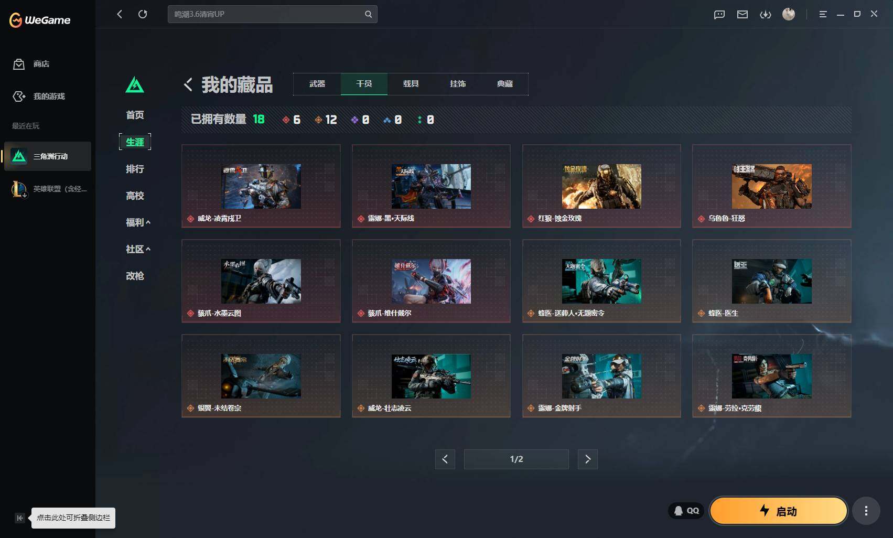The height and width of the screenshot is (538, 893).
Task: Switch to the 挂饰 tab
Action: click(x=458, y=84)
